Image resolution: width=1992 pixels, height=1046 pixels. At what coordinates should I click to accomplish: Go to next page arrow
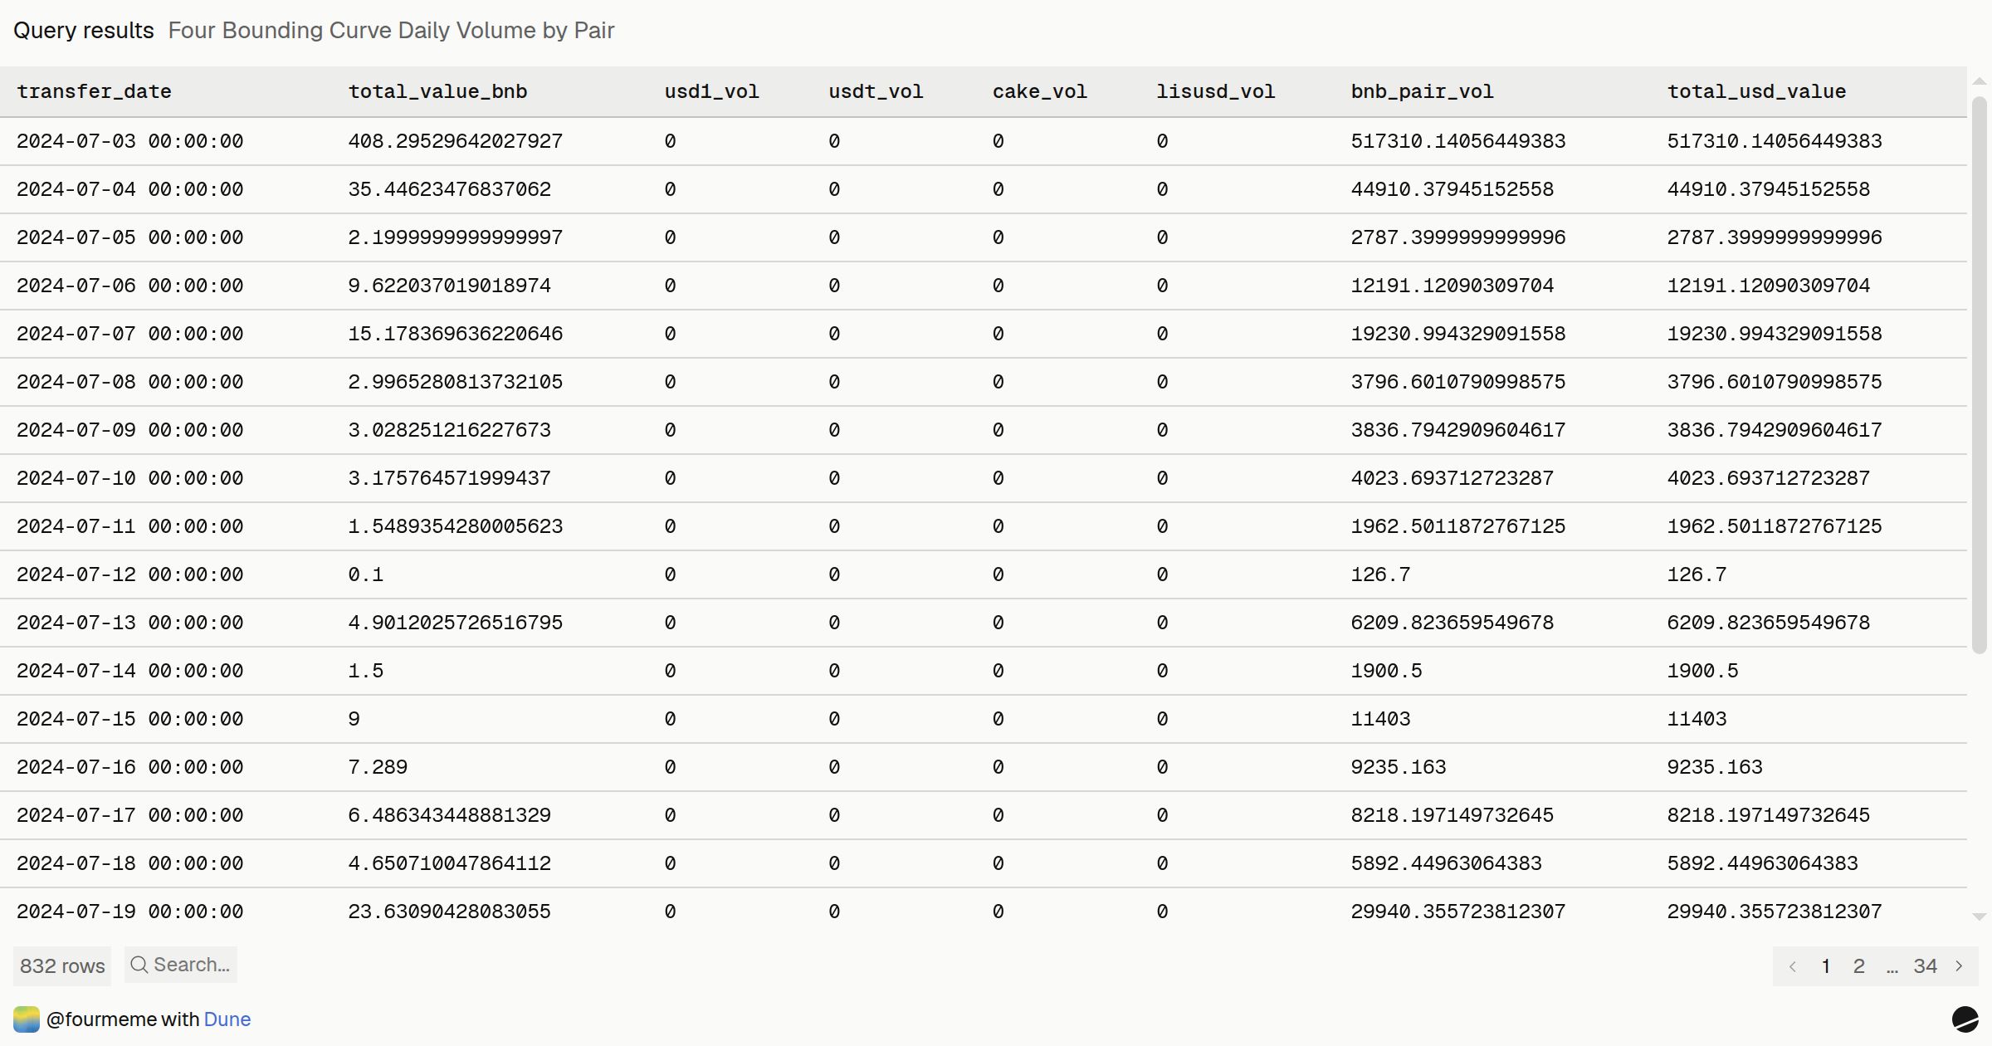(1959, 966)
